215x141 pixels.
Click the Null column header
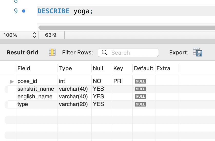point(98,68)
